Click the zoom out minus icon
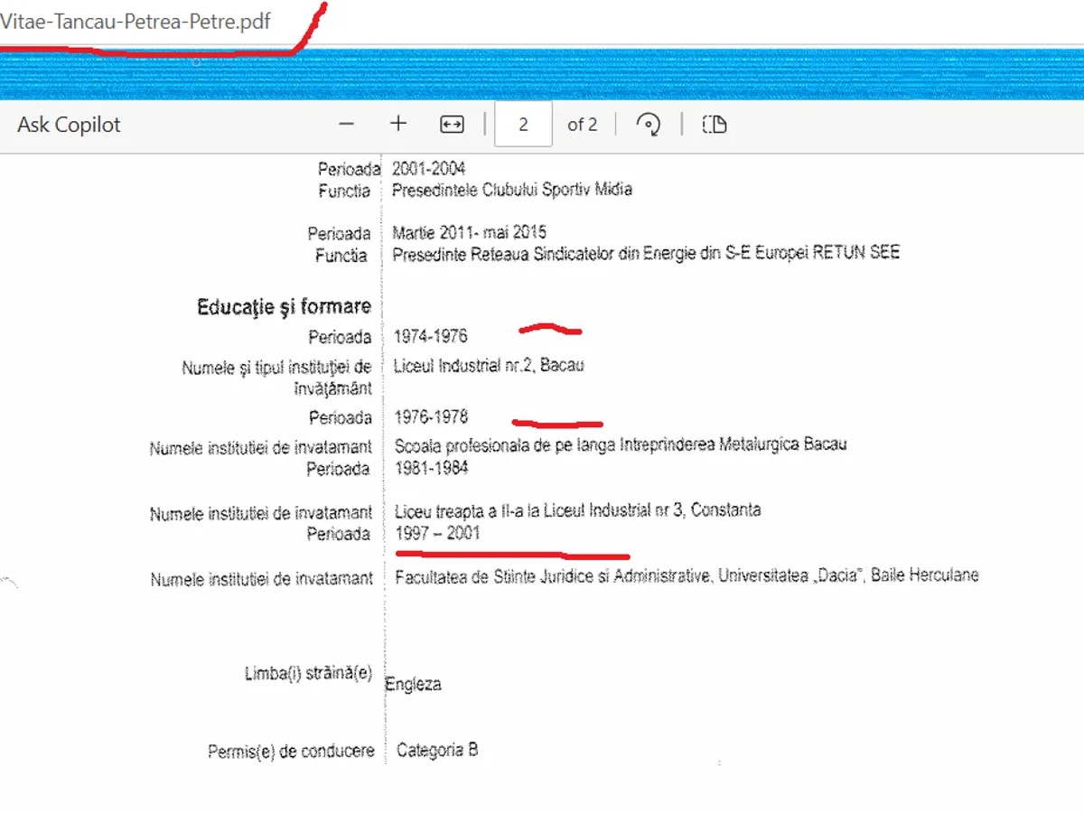This screenshot has width=1084, height=813. click(x=347, y=125)
